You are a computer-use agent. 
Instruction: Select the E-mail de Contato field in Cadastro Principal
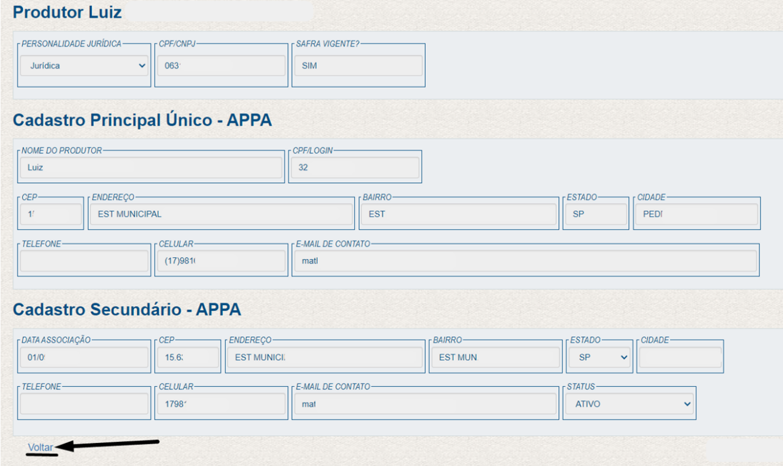click(x=524, y=261)
